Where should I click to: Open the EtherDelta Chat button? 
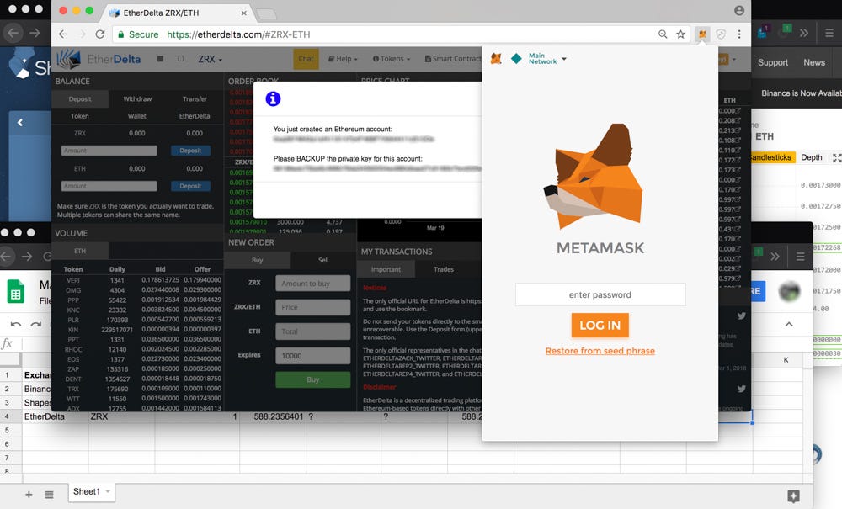[306, 59]
